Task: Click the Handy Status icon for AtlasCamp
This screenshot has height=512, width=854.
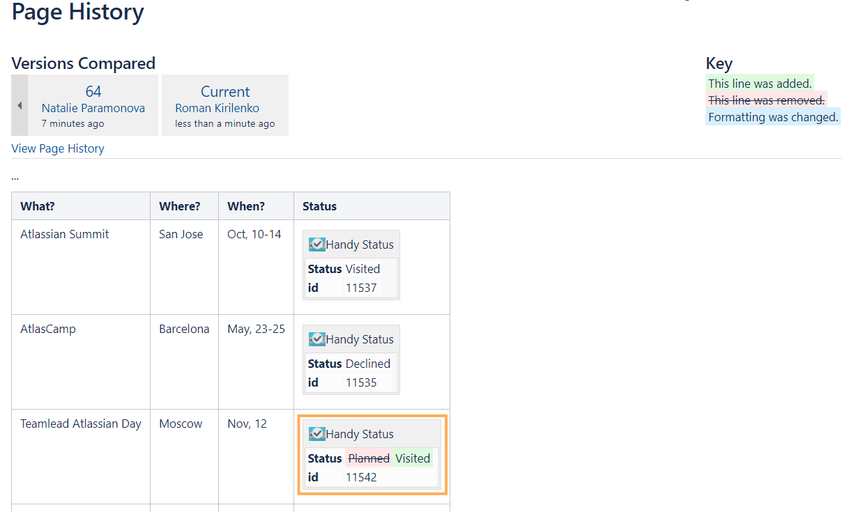Action: coord(317,339)
